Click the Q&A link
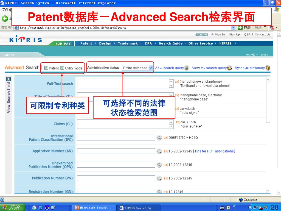 (247, 34)
